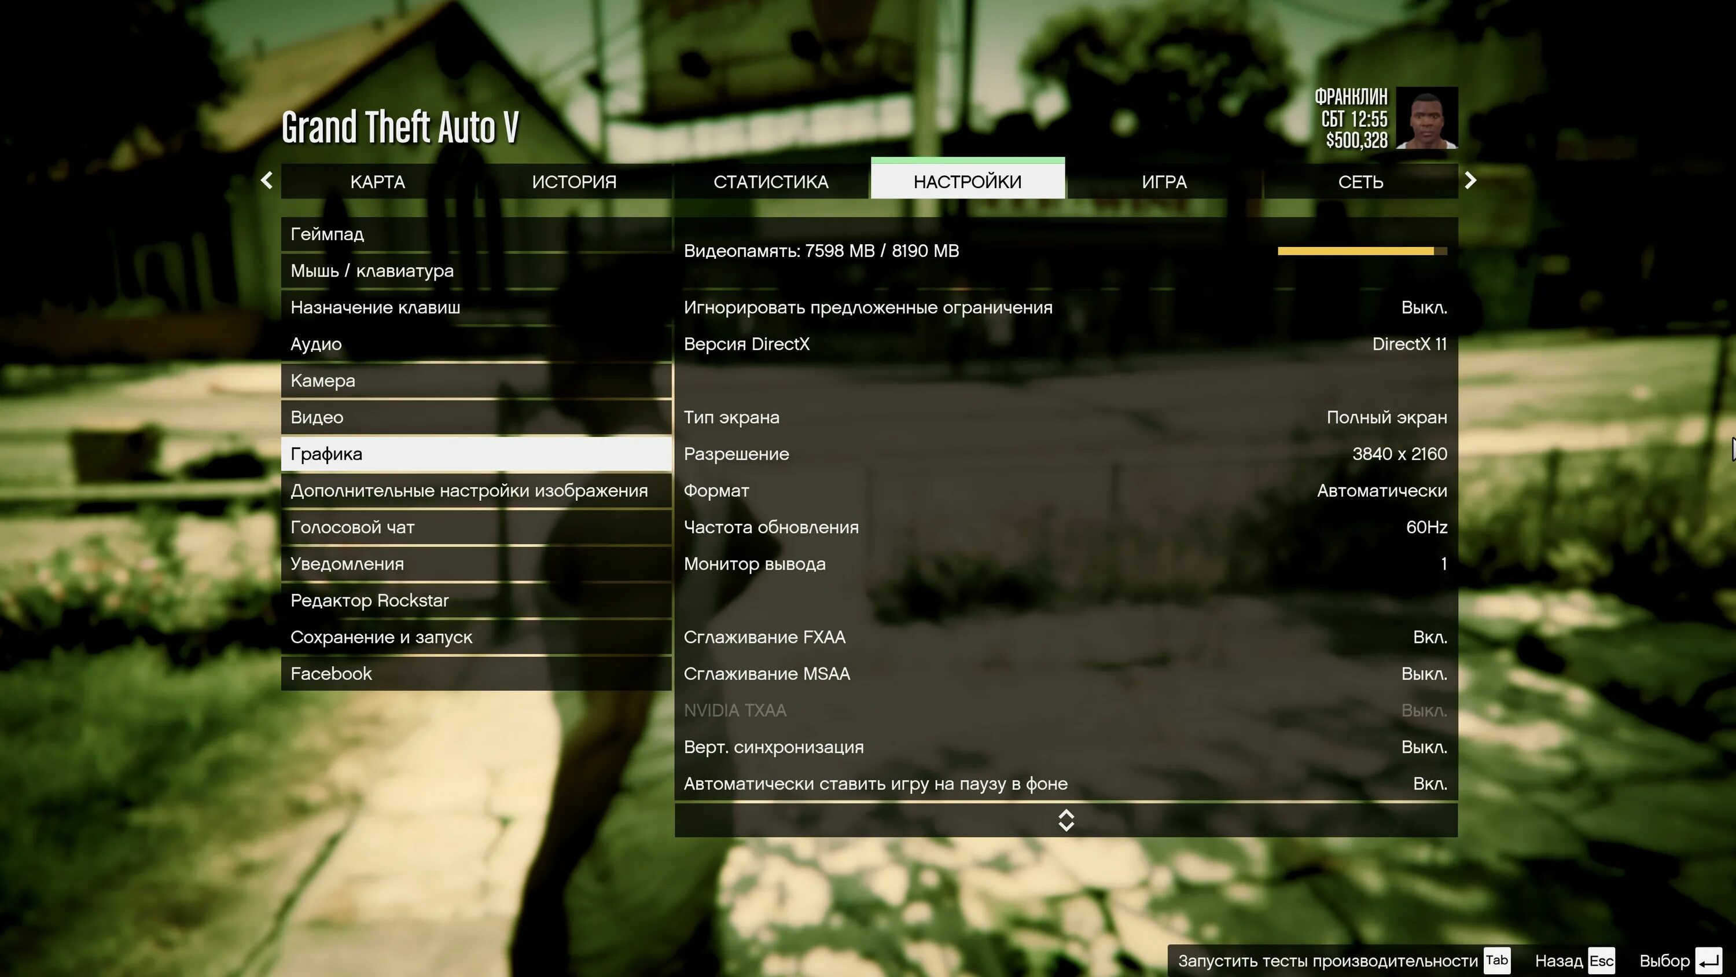Click Камера settings sidebar item

click(x=476, y=380)
